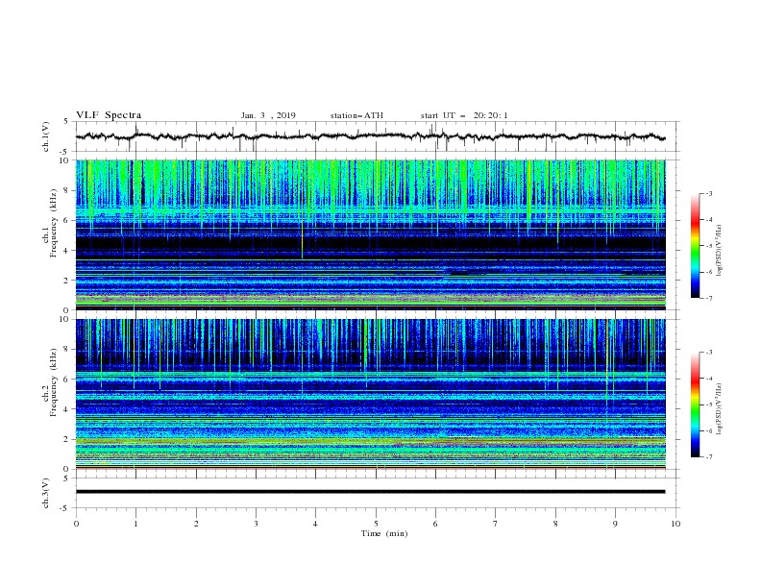Image resolution: width=761 pixels, height=588 pixels.
Task: Click the 'ch.3(V)' y-axis label
Action: (x=46, y=493)
